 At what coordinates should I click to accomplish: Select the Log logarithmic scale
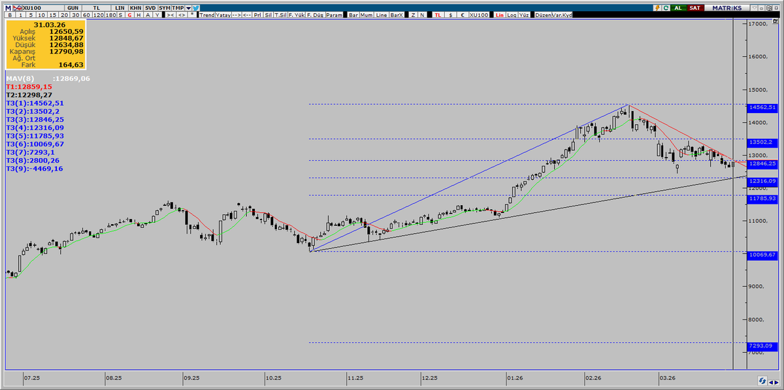[x=512, y=14]
